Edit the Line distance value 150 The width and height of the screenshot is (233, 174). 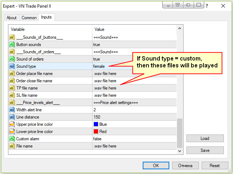click(97, 117)
